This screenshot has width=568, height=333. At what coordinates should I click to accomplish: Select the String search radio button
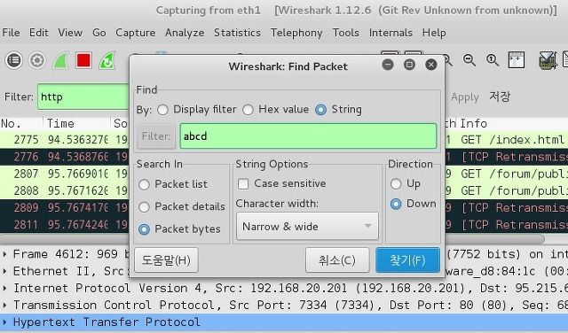320,110
